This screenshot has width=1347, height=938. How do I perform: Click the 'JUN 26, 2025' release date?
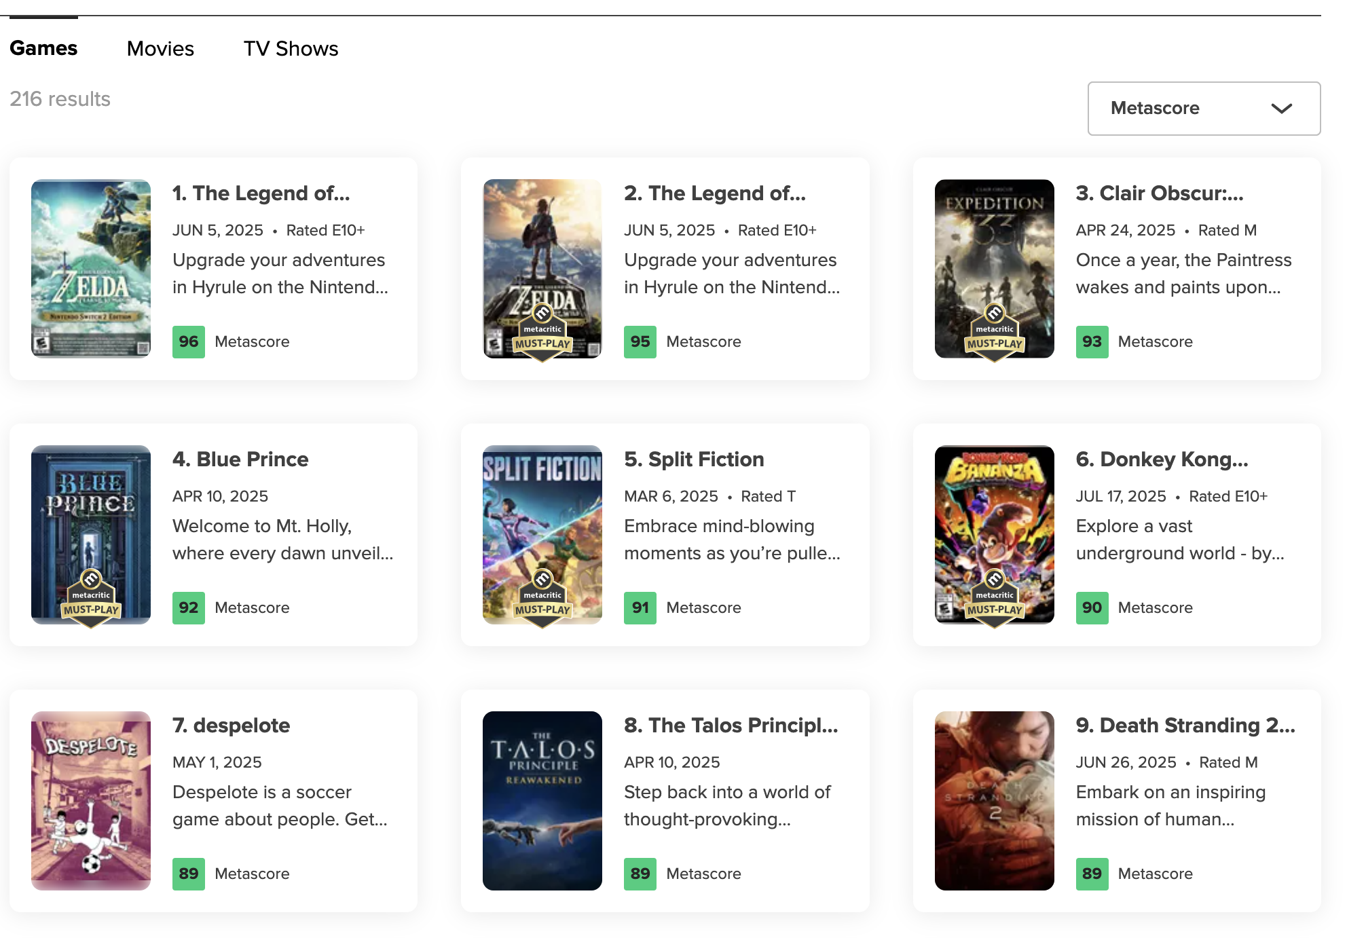[1126, 762]
